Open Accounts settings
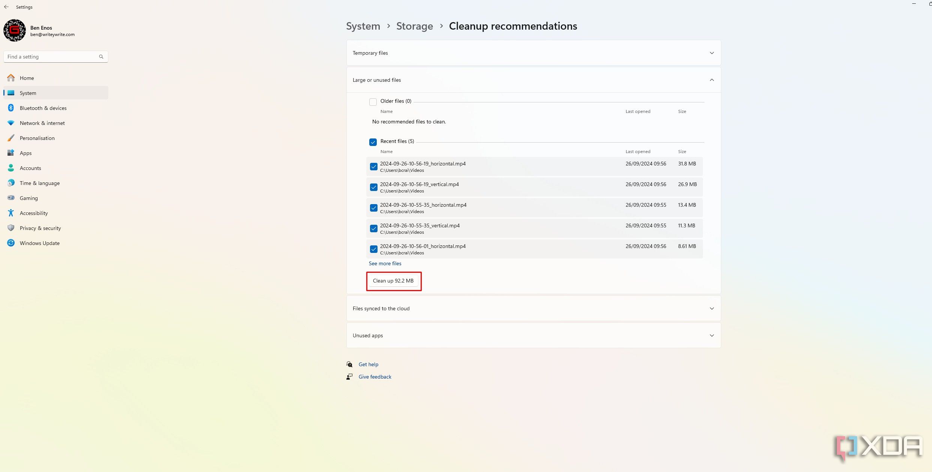 [x=56, y=168]
